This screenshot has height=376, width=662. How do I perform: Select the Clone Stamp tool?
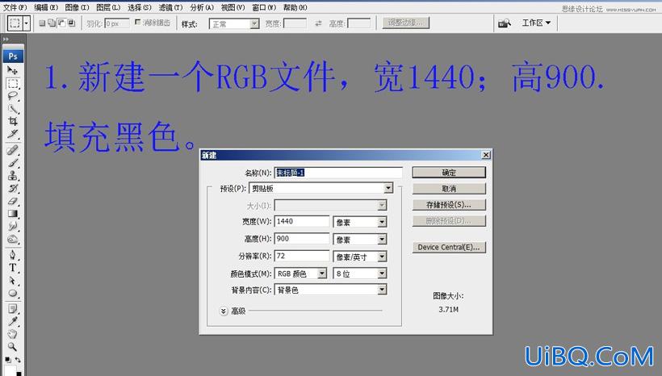tap(13, 176)
